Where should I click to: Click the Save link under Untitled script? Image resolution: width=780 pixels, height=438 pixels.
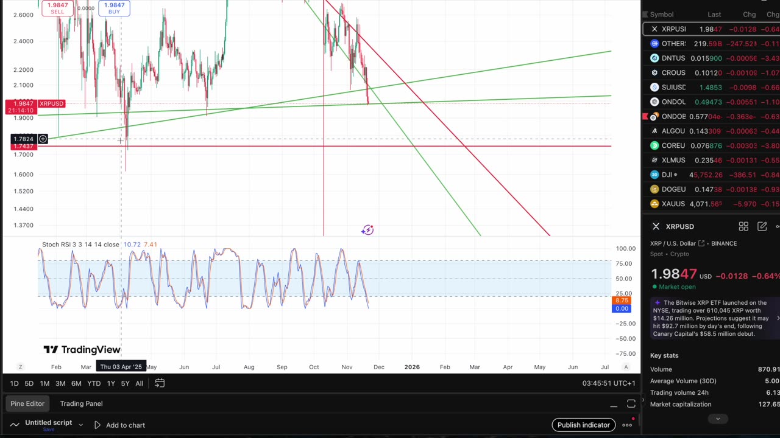coord(48,429)
